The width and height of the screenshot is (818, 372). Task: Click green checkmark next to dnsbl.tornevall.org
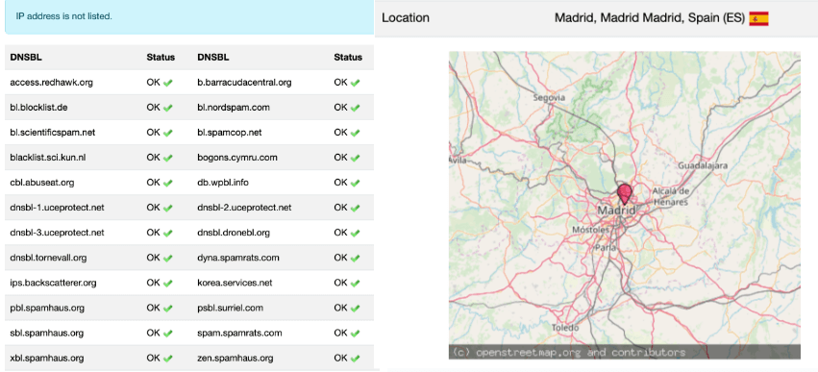(167, 258)
